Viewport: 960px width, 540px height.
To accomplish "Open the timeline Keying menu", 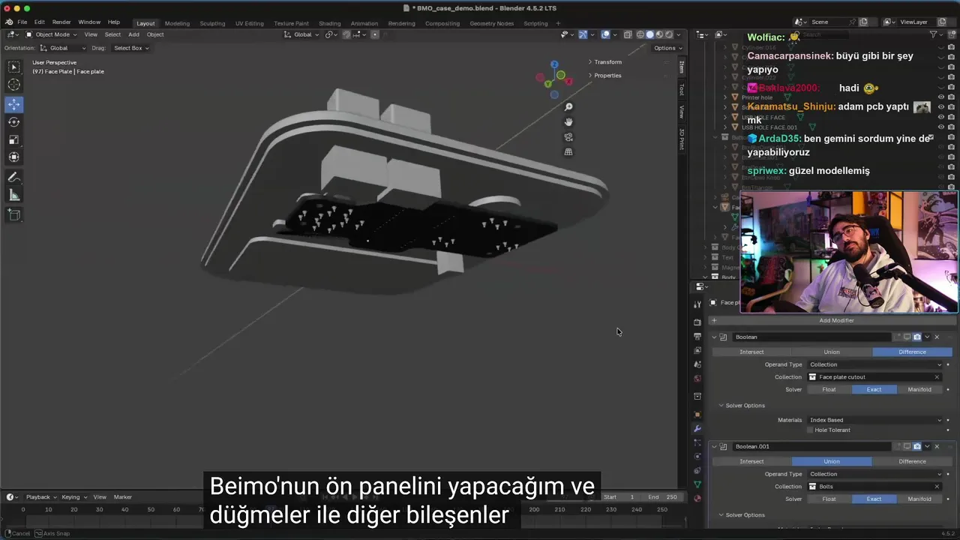I will [73, 497].
